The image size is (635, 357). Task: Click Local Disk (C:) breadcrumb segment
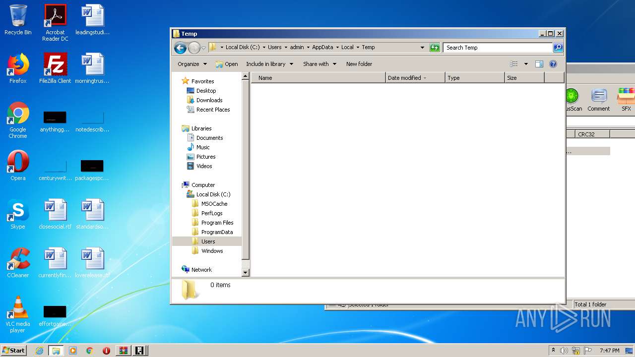243,48
